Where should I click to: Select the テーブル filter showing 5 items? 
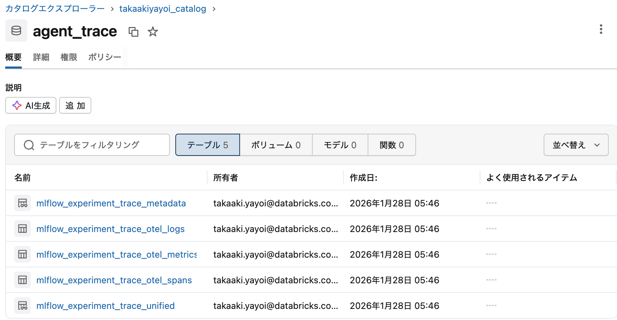[207, 145]
